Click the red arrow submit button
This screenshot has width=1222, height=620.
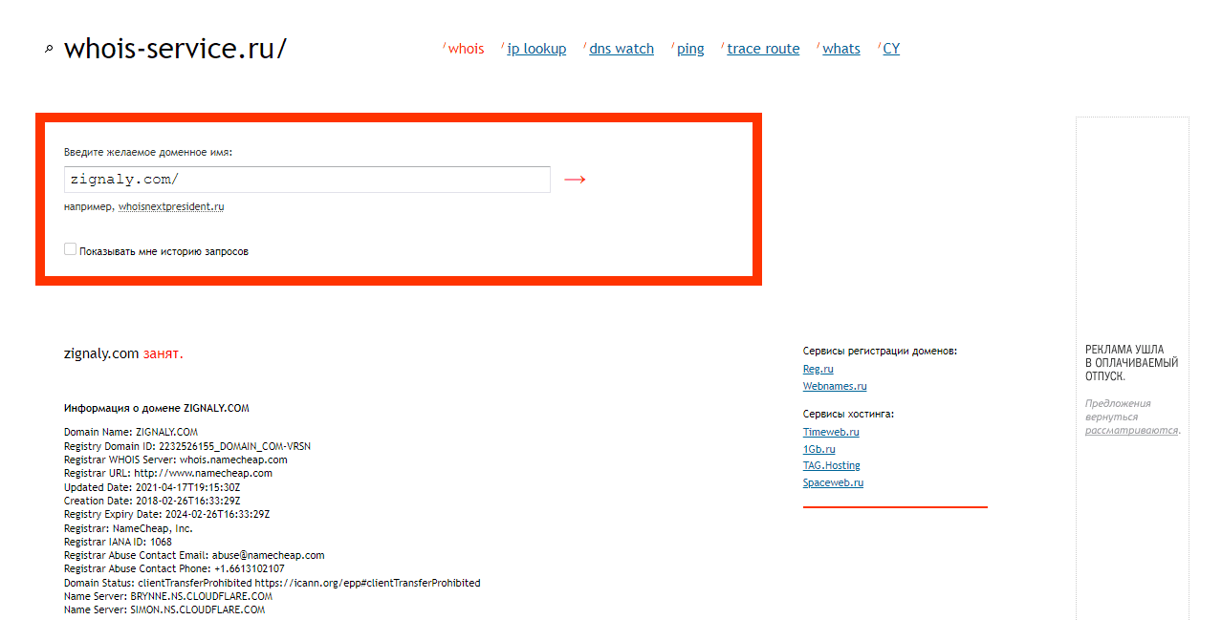[575, 180]
